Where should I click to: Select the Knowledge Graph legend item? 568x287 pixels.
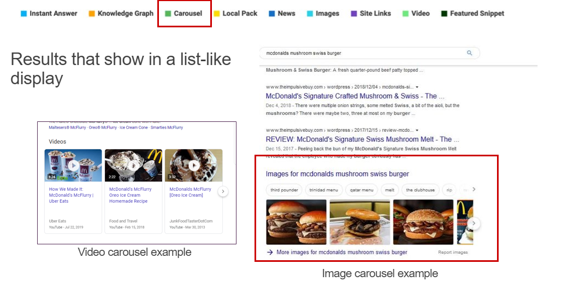point(121,14)
